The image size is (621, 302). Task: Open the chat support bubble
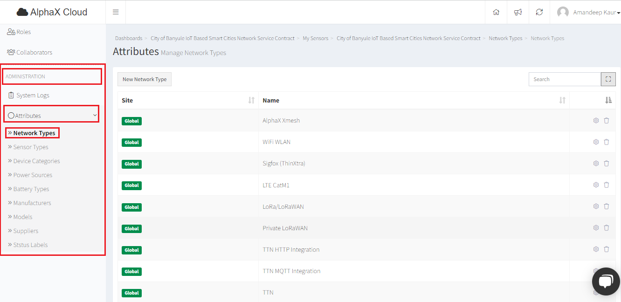point(605,281)
